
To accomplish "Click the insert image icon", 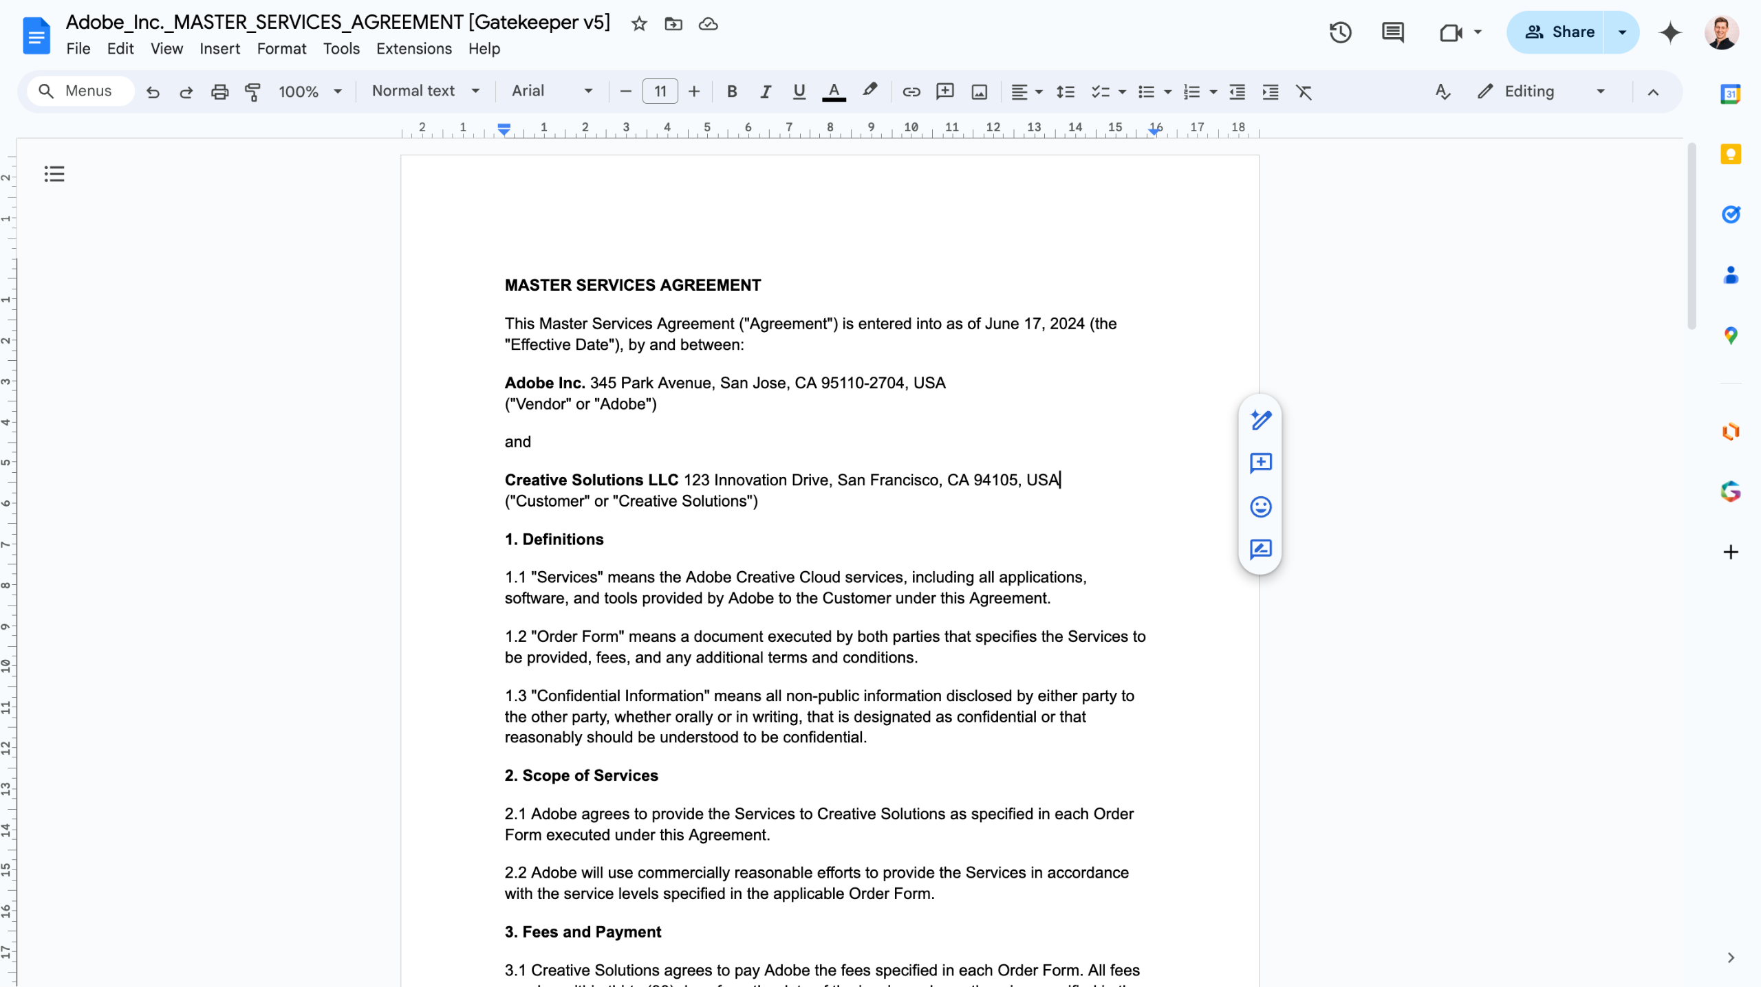I will point(979,91).
